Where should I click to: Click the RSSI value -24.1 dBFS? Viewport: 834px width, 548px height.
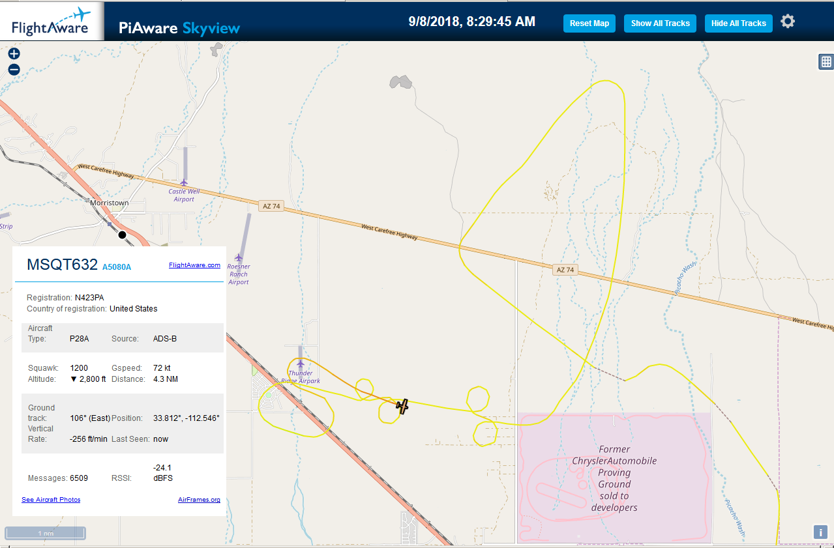[163, 473]
